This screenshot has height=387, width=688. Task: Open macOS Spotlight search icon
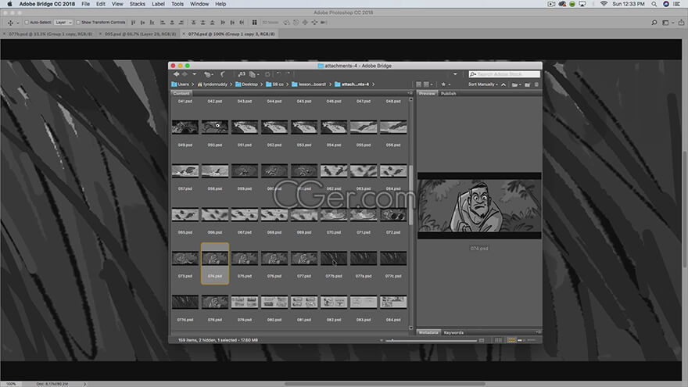pyautogui.click(x=654, y=4)
